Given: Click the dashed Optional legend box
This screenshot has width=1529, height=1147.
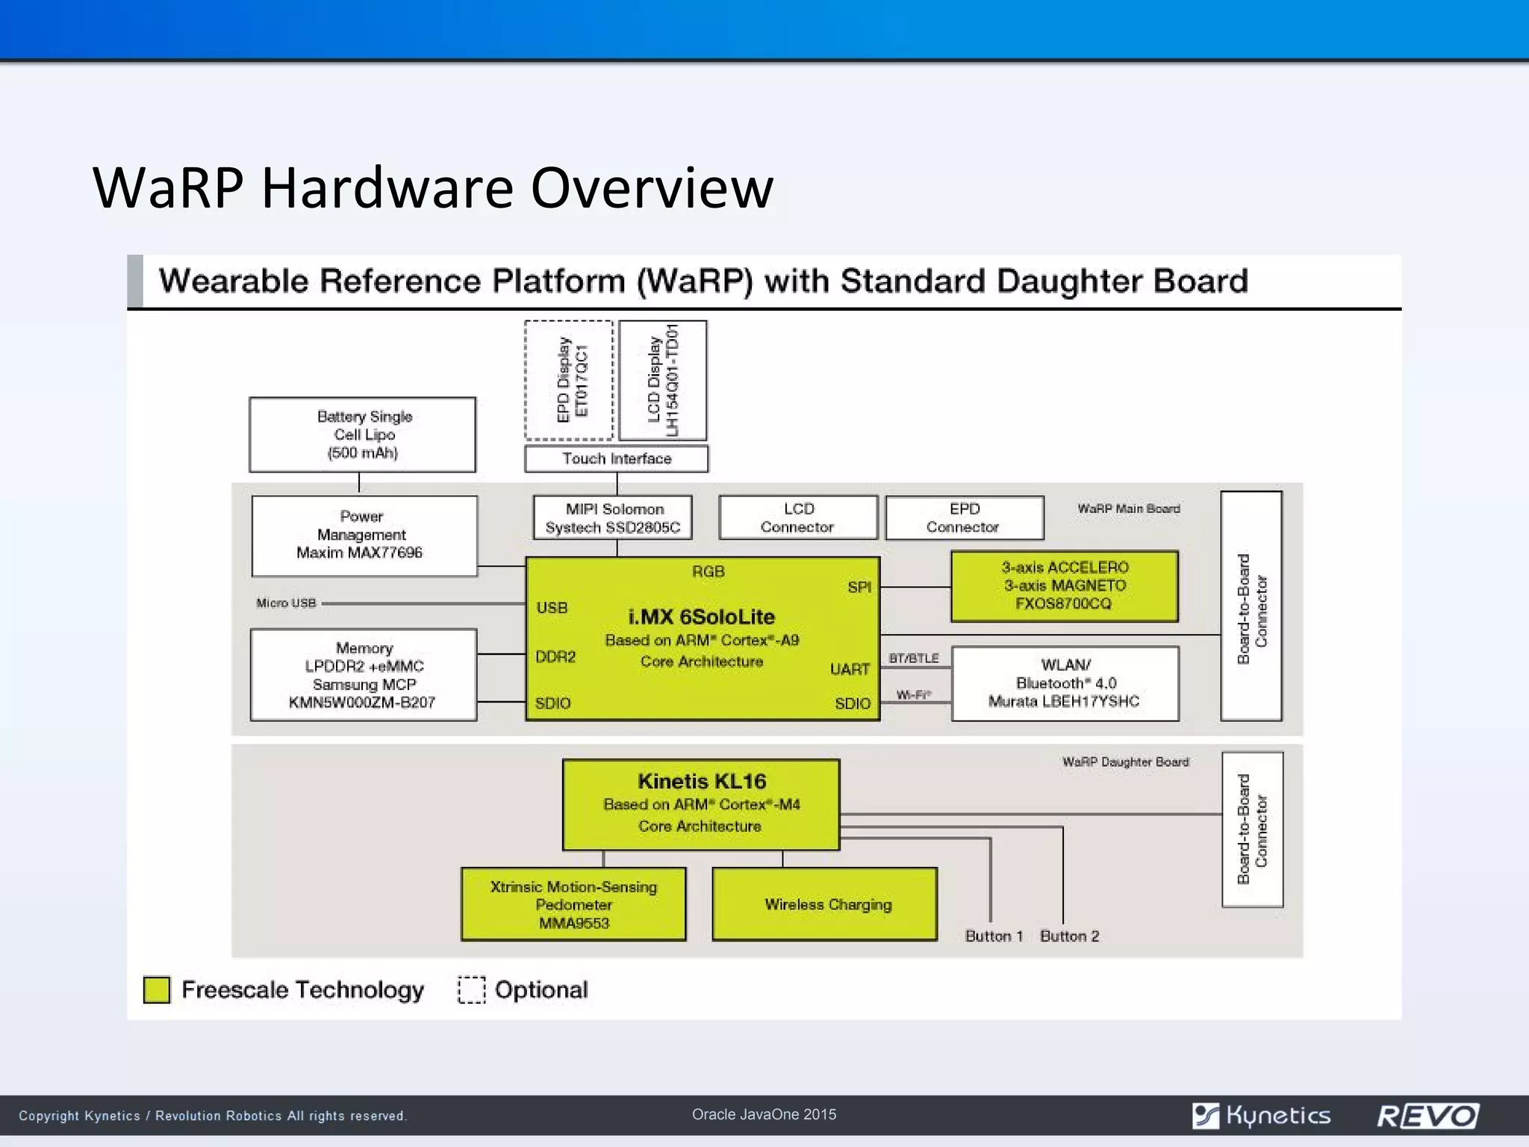Looking at the screenshot, I should coord(471,989).
